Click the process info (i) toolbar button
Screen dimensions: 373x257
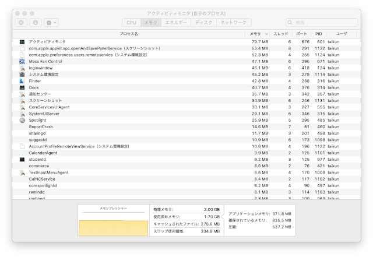[x=36, y=23]
